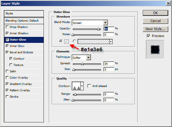172x127 pixels.
Task: Enable the Stroke checkbox
Action: 7,96
